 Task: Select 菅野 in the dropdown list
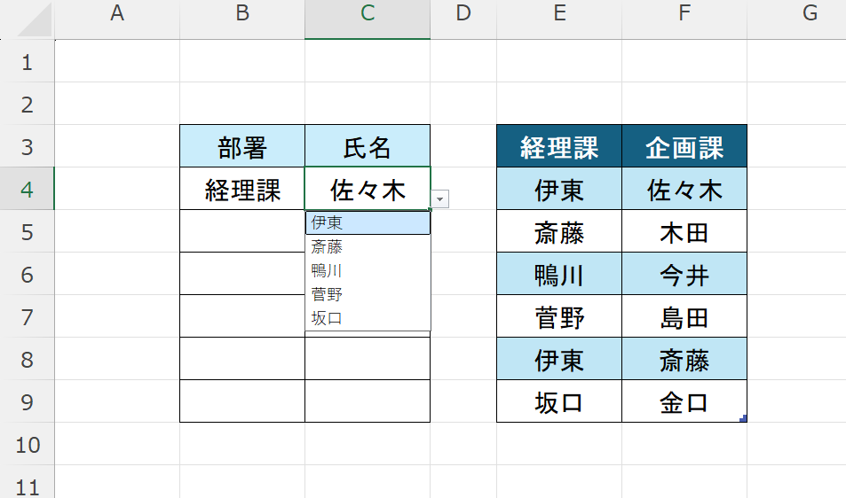(368, 295)
